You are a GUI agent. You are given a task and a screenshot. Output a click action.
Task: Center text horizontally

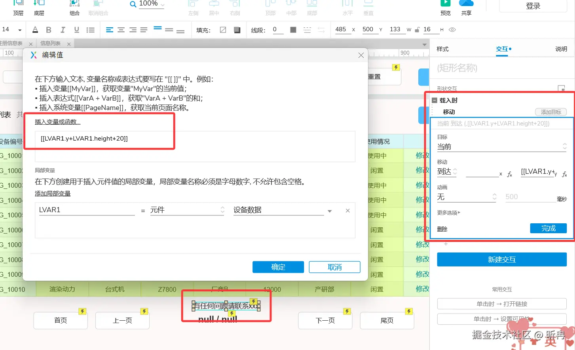[121, 30]
